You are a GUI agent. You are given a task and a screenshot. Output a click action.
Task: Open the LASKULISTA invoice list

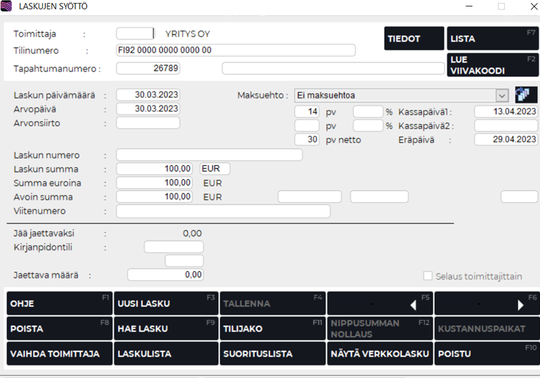pos(166,354)
